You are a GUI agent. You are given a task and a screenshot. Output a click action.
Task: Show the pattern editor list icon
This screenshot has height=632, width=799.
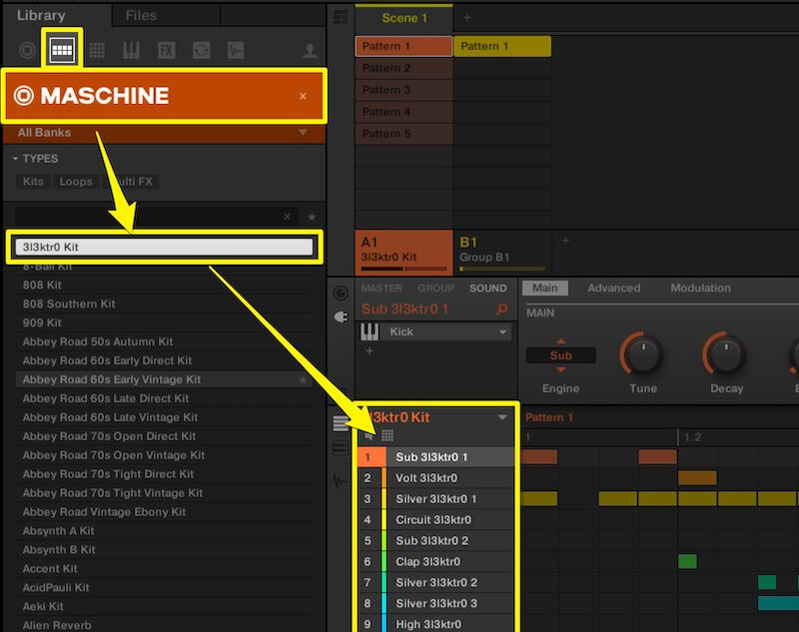[341, 423]
